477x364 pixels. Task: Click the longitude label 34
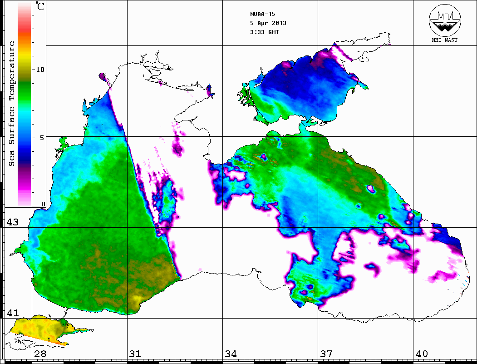231,354
